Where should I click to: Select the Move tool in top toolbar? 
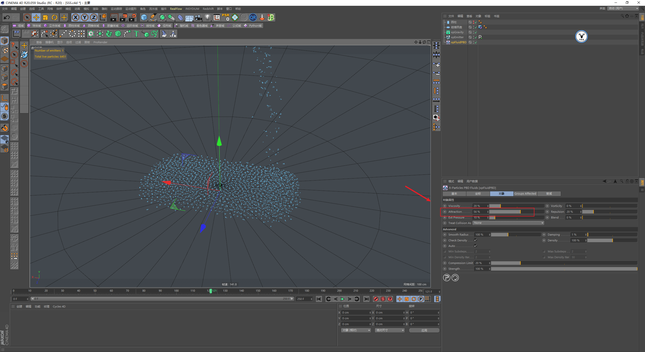(36, 17)
